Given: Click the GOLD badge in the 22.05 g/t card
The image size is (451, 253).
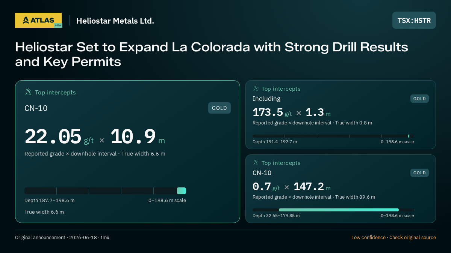Looking at the screenshot, I should coord(219,108).
